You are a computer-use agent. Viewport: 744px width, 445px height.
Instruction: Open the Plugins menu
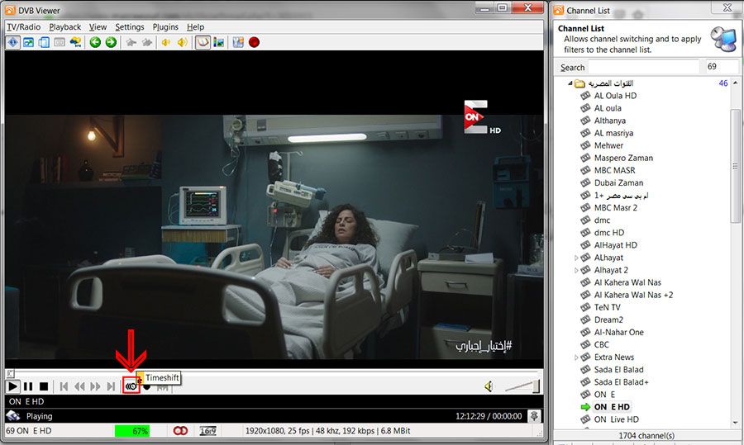[x=165, y=27]
